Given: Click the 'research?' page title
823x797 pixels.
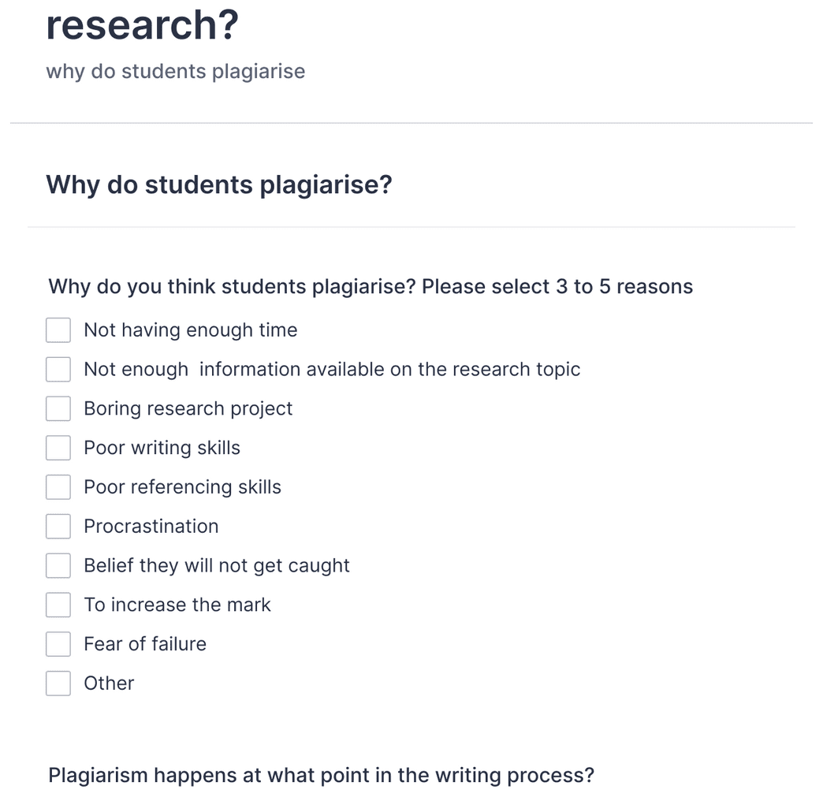Looking at the screenshot, I should pos(140,24).
